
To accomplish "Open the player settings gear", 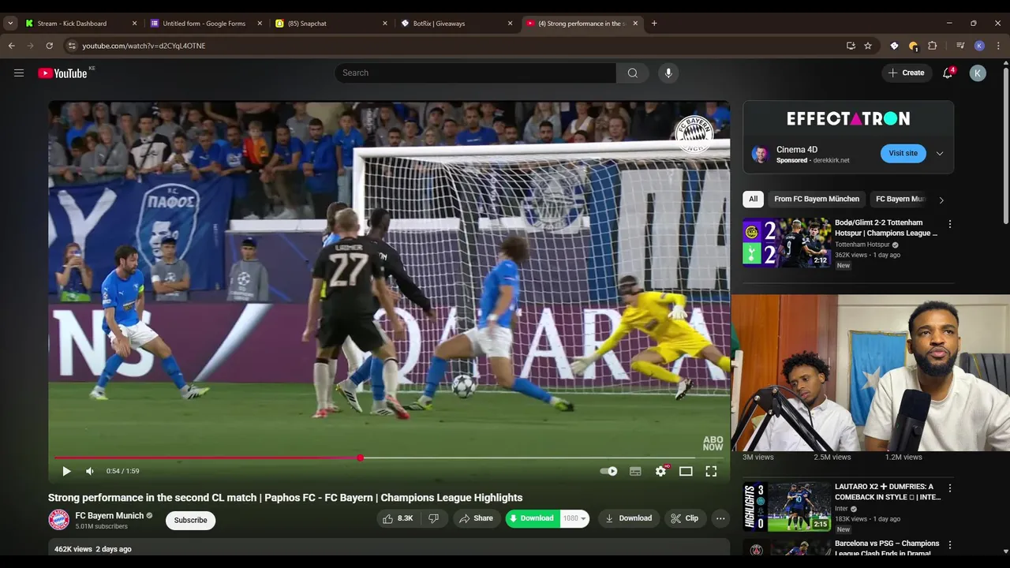I will pyautogui.click(x=661, y=471).
